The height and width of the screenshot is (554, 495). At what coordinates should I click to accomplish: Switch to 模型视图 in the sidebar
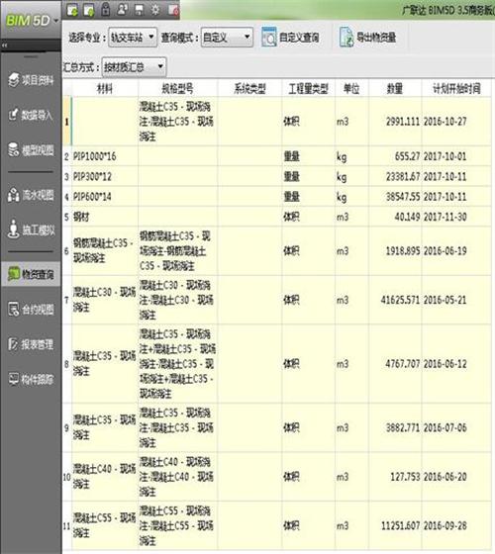click(31, 150)
